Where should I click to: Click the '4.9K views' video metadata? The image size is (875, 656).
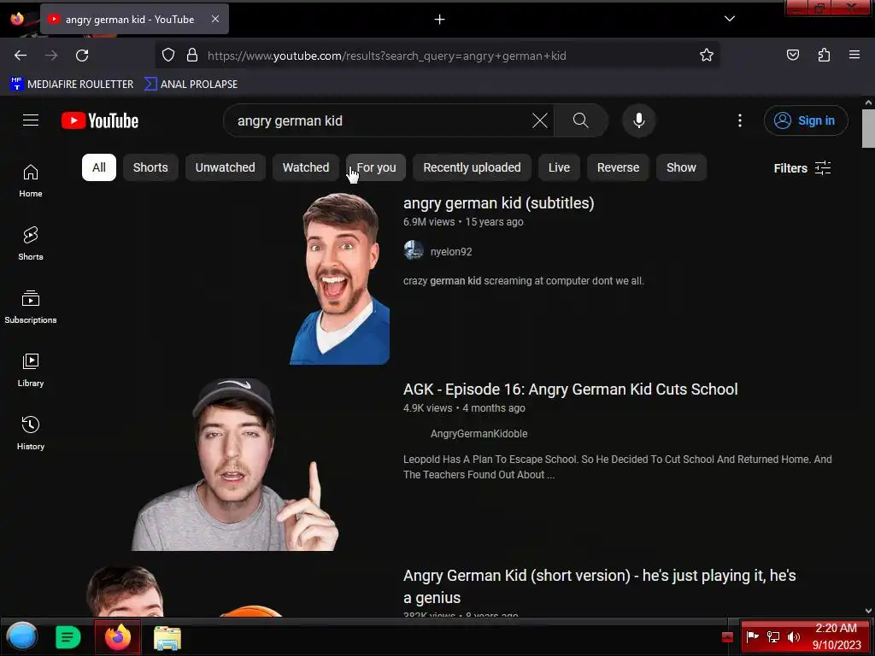click(427, 408)
